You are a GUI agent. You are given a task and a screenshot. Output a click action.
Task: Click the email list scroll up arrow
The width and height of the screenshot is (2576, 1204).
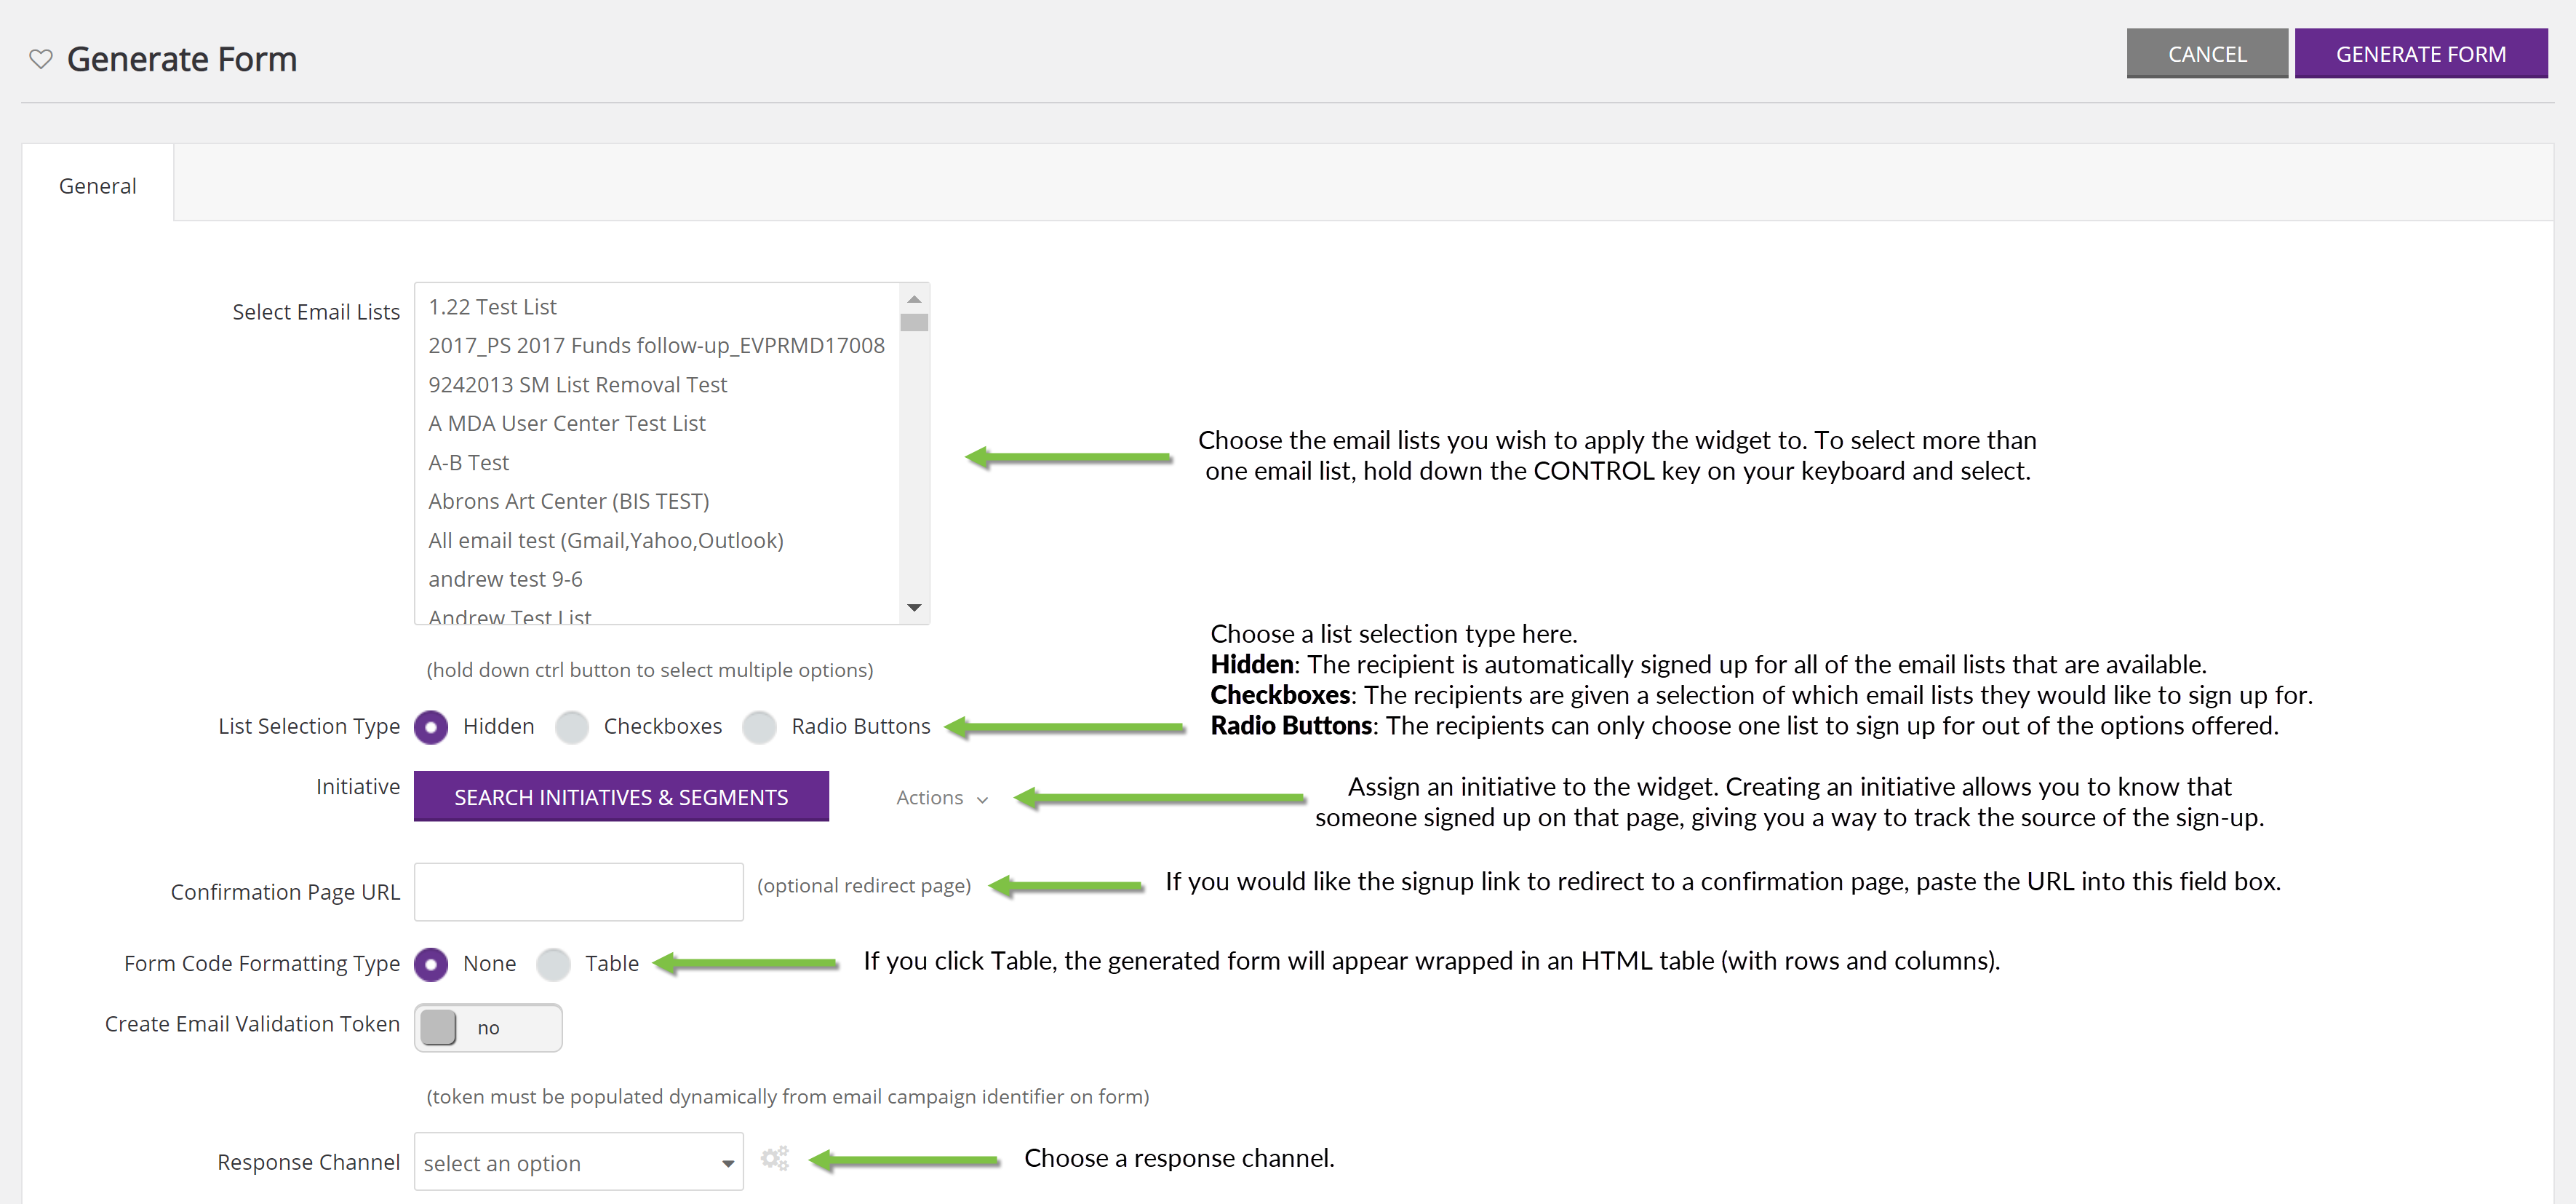coord(913,299)
